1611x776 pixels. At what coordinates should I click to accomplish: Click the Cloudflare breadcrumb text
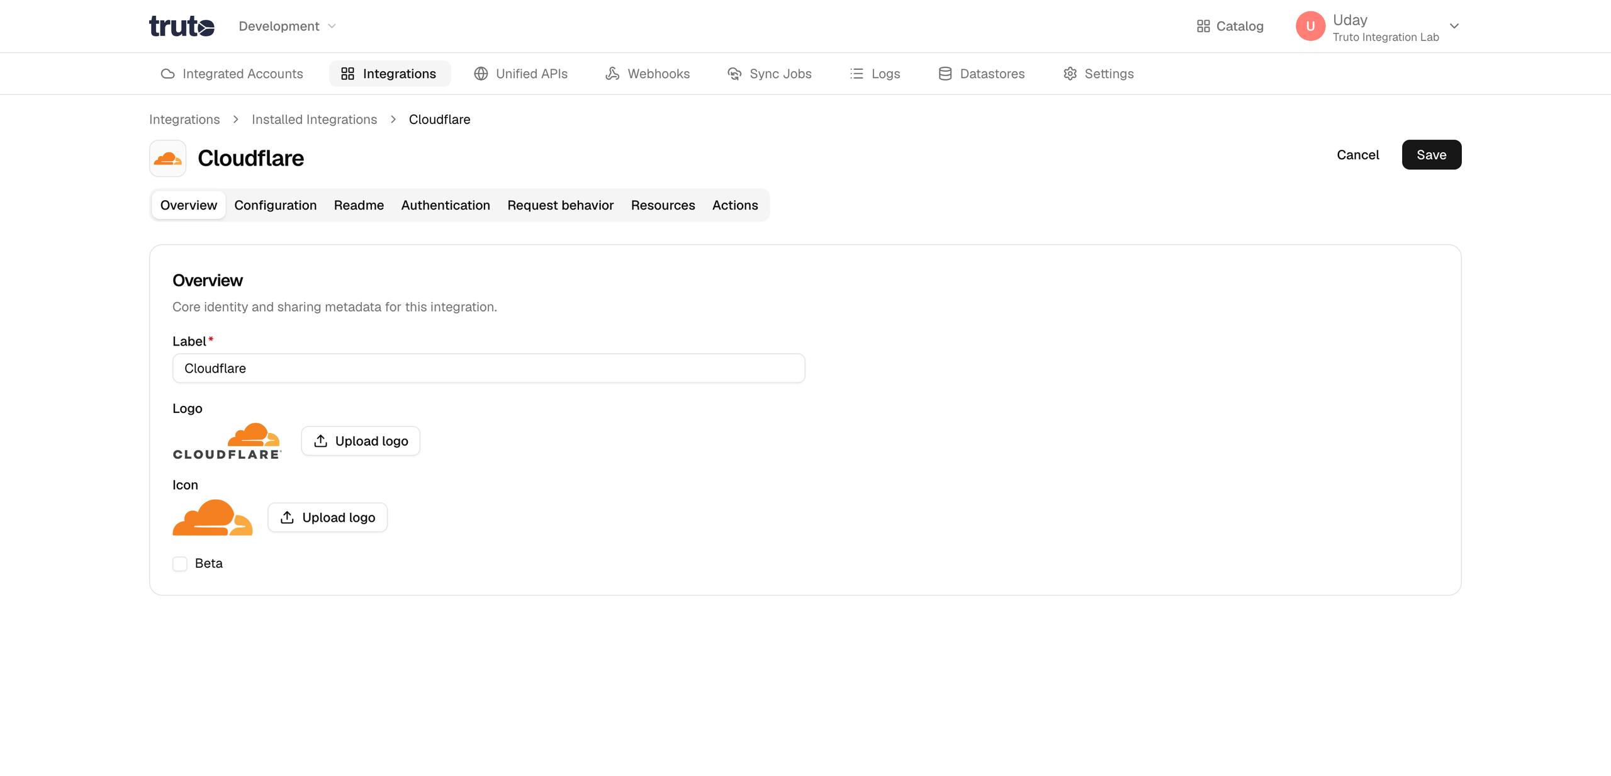[x=439, y=120]
